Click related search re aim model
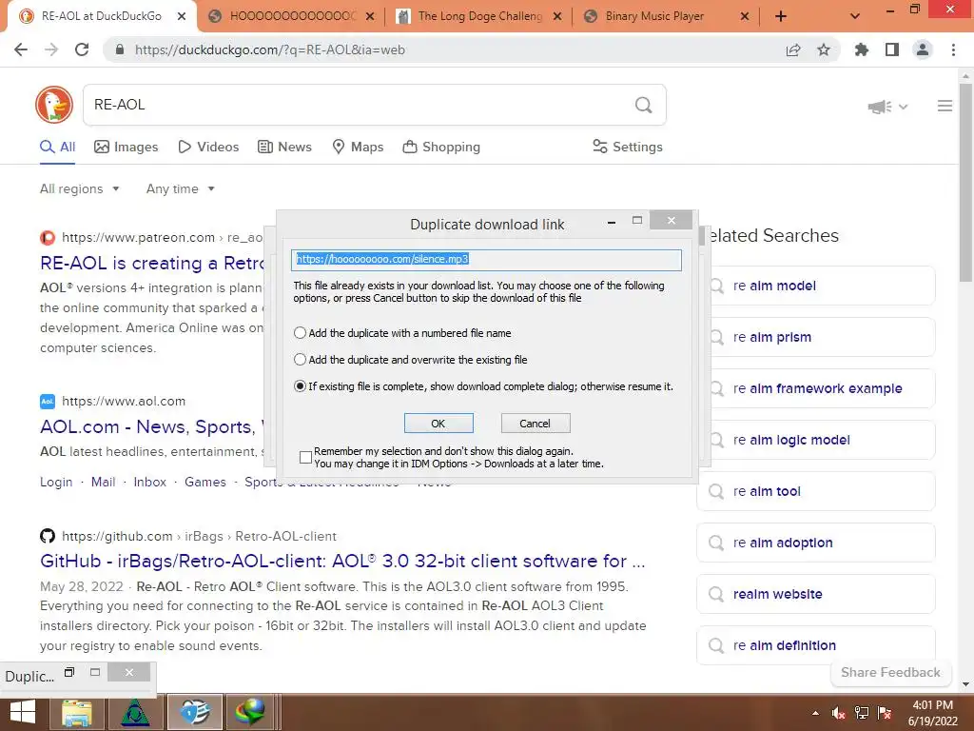 click(815, 286)
